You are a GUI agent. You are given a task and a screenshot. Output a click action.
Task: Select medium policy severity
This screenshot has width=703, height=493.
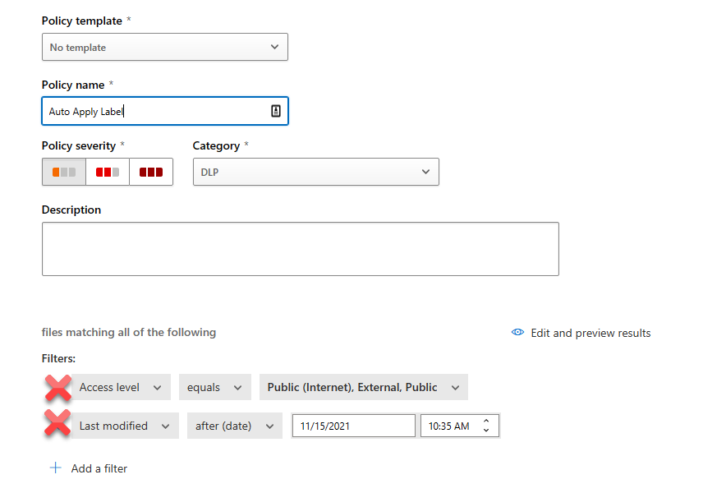(108, 172)
